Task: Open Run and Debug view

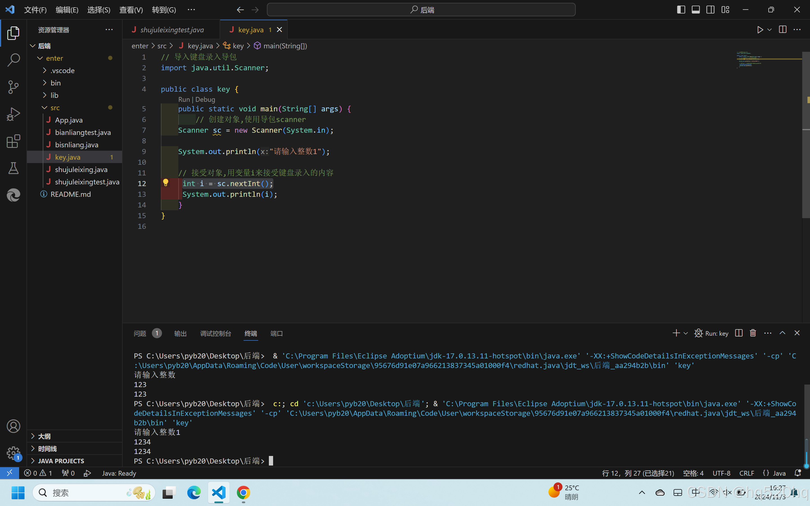Action: pyautogui.click(x=13, y=114)
